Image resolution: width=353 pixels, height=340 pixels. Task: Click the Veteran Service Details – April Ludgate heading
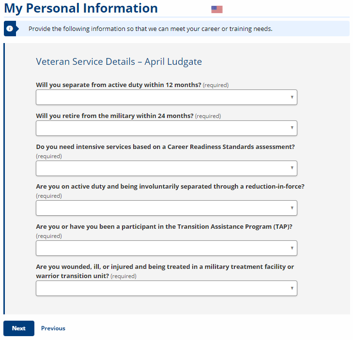[119, 61]
